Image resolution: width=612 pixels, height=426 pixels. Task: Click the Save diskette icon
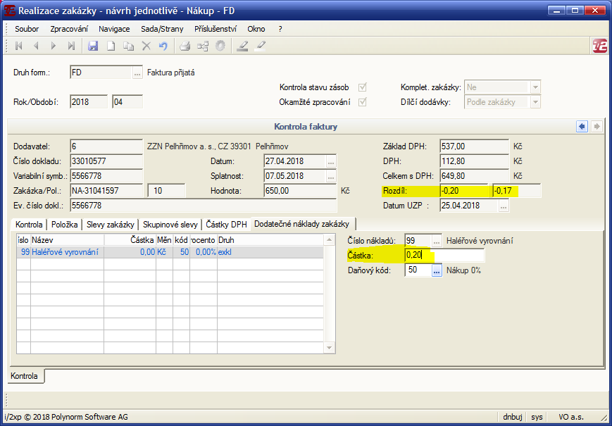coord(93,46)
